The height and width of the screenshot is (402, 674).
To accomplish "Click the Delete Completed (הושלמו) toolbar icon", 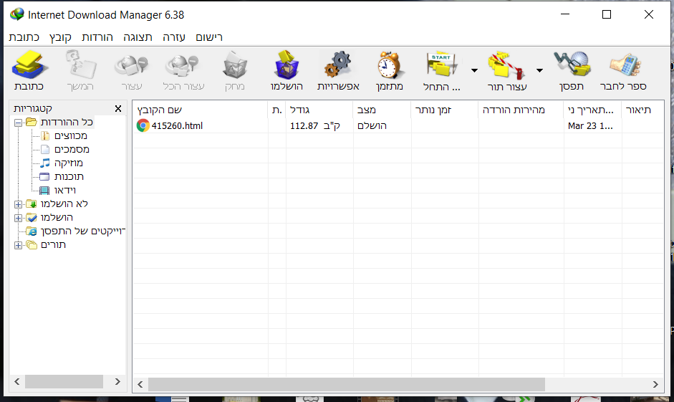I will [287, 65].
